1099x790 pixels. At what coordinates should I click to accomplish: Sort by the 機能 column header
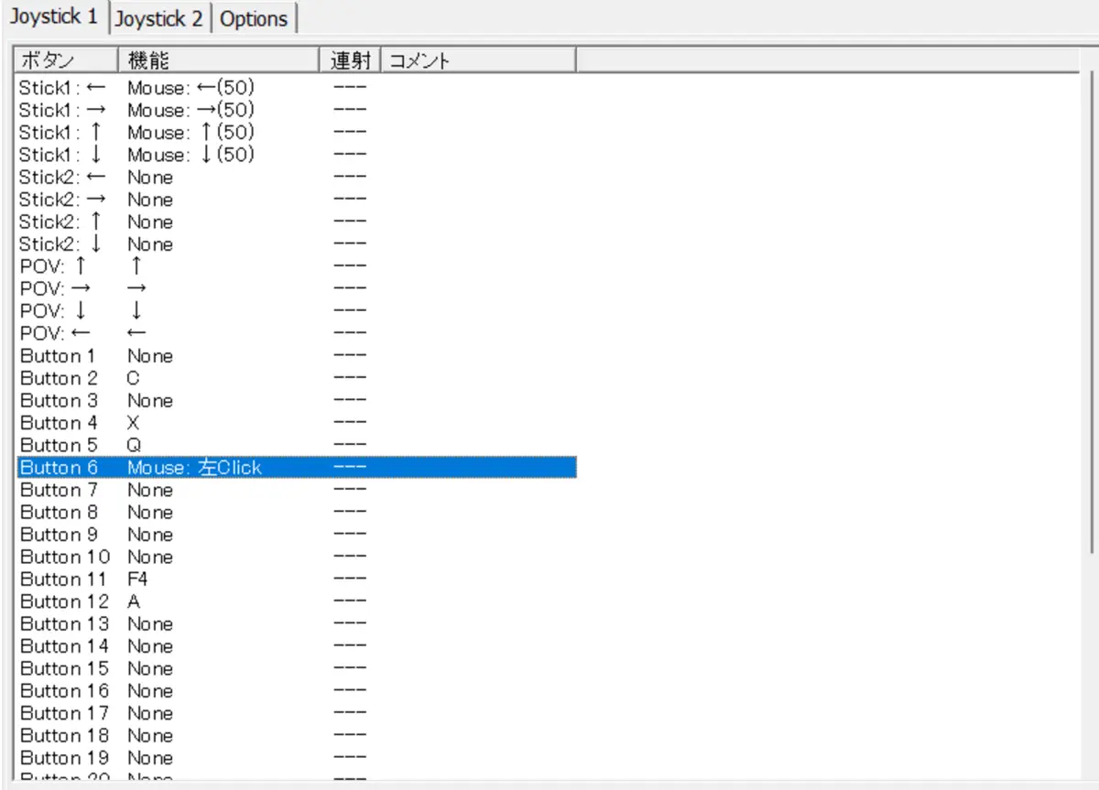[218, 60]
